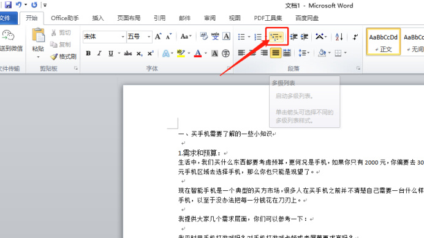Click the bullet list icon

point(241,37)
